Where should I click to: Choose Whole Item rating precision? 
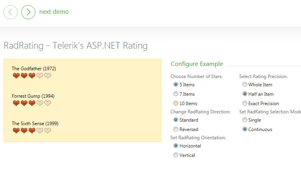tap(245, 84)
